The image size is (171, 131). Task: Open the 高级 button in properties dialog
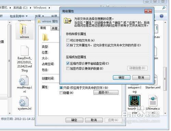[x=106, y=92]
